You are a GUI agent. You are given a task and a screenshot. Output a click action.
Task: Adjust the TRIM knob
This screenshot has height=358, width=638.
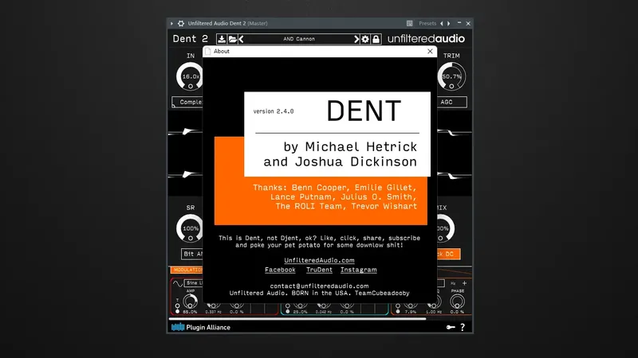click(451, 76)
